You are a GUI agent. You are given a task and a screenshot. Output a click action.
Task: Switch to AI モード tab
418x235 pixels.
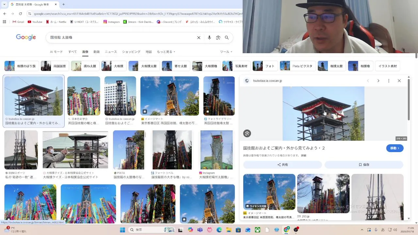[56, 52]
